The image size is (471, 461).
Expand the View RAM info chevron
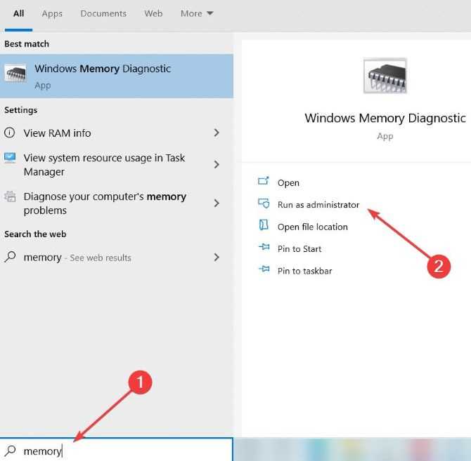pos(217,133)
